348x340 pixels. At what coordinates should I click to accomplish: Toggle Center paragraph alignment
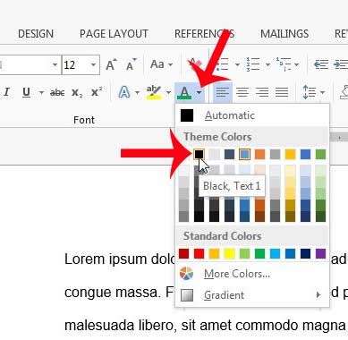(x=242, y=92)
